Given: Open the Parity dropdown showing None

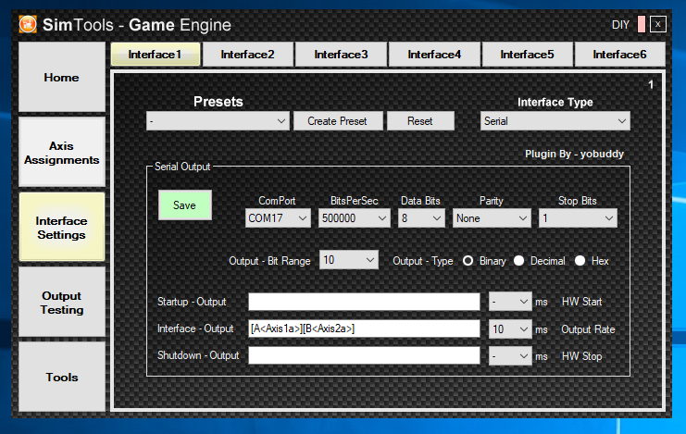Looking at the screenshot, I should pos(492,217).
